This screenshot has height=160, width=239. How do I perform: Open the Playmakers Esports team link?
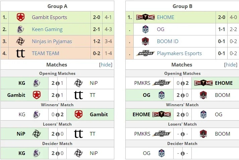pyautogui.click(x=179, y=53)
